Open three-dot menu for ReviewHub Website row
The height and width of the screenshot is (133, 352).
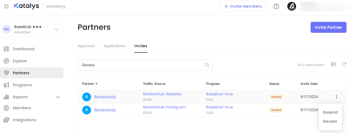pyautogui.click(x=336, y=97)
